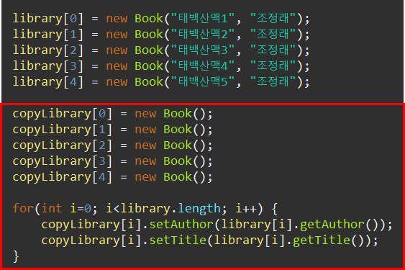Click the closing brace of the for loop
Image resolution: width=405 pixels, height=270 pixels.
(16, 256)
